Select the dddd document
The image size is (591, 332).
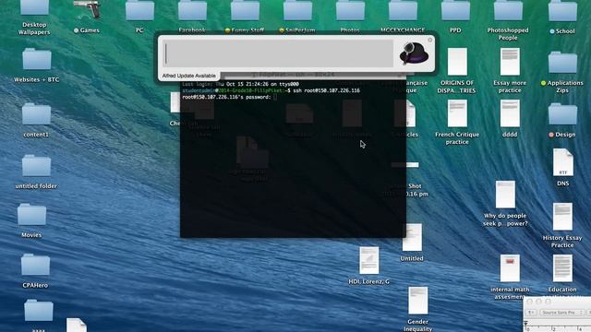510,113
